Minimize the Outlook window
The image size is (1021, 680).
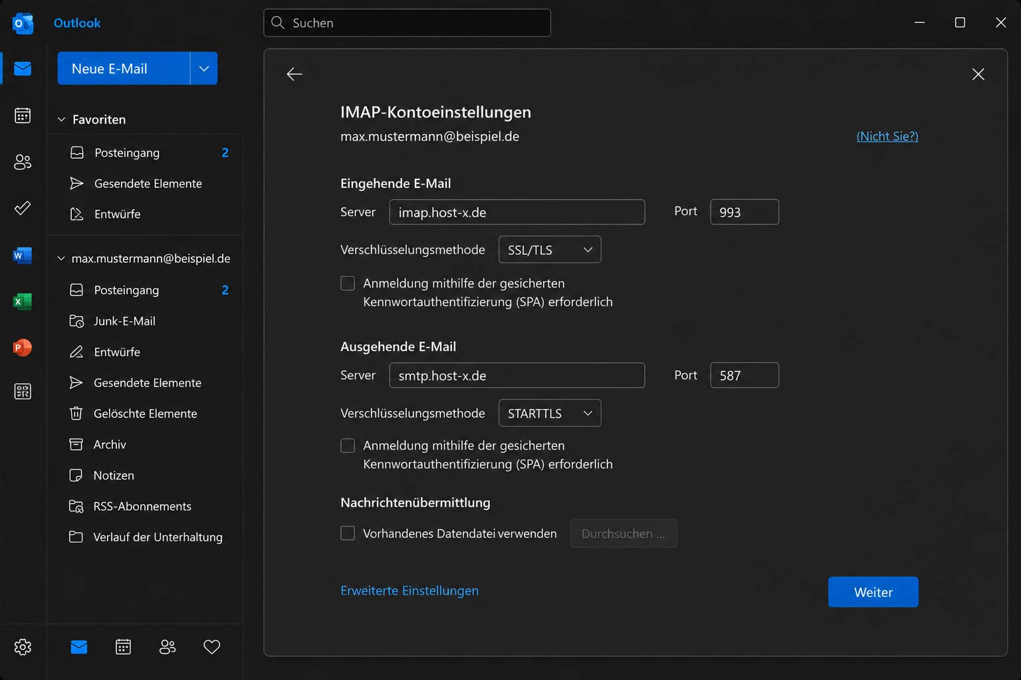click(920, 23)
